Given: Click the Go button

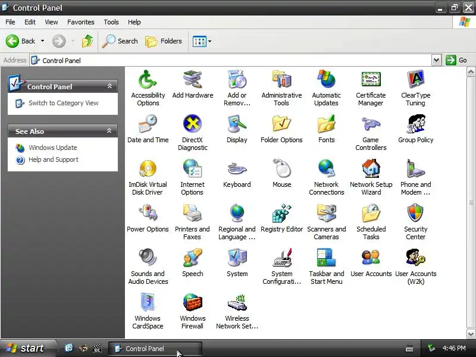Looking at the screenshot, I should tap(456, 60).
